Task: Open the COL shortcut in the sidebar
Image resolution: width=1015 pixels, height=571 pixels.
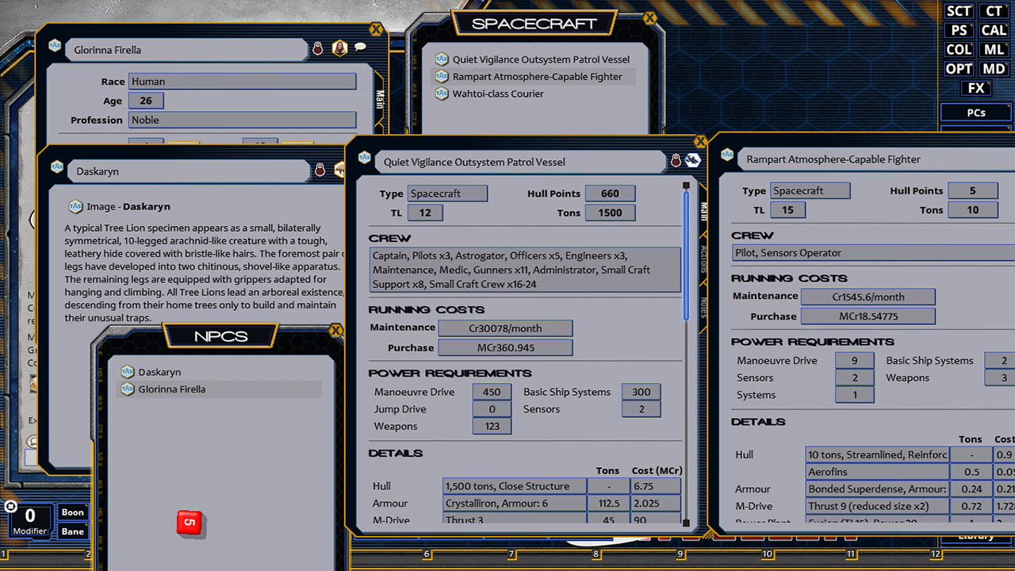Action: tap(959, 49)
